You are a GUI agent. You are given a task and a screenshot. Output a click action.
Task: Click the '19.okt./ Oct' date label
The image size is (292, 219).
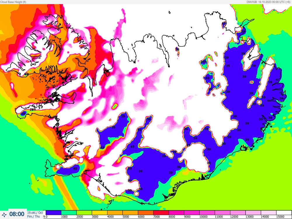[x=35, y=213]
